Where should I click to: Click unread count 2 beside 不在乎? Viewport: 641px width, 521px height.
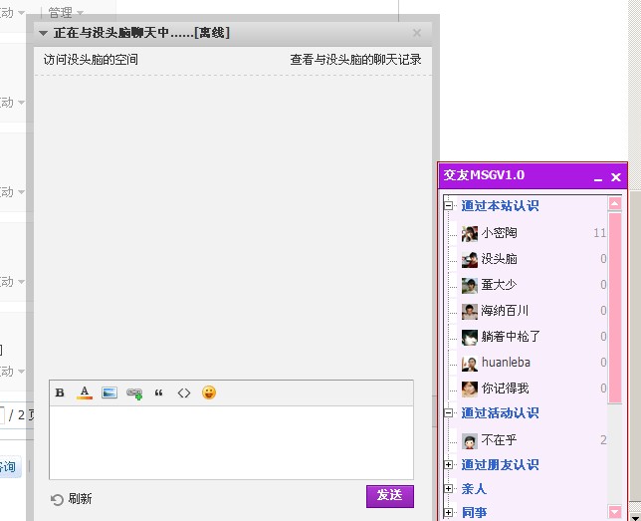(603, 440)
